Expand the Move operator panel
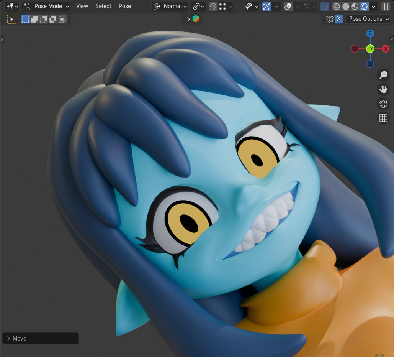Image resolution: width=394 pixels, height=357 pixels. pos(9,339)
